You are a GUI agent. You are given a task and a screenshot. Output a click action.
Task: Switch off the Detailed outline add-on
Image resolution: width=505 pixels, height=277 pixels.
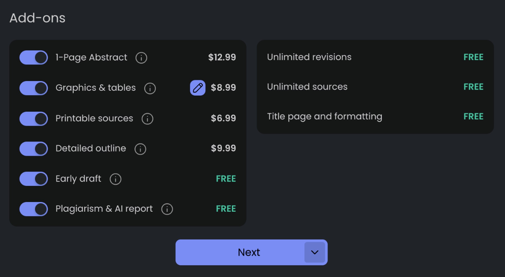pyautogui.click(x=34, y=149)
